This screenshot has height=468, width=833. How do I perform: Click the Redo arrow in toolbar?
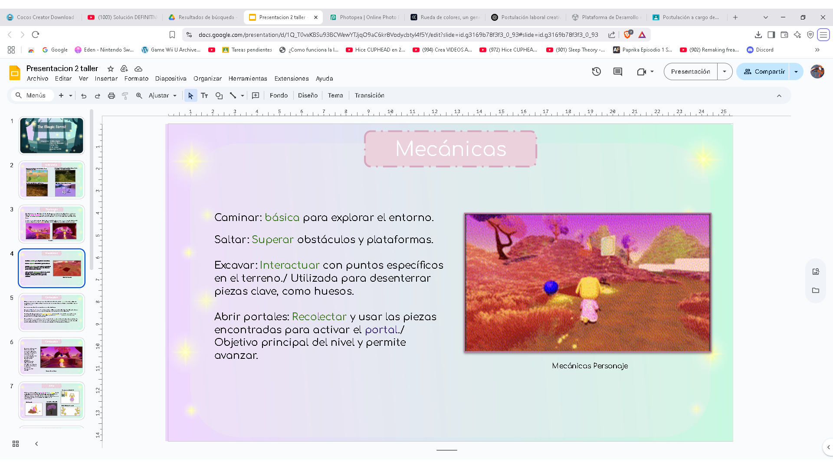98,96
